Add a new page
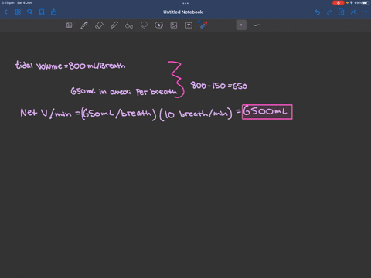Image resolution: width=371 pixels, height=278 pixels. tap(341, 12)
